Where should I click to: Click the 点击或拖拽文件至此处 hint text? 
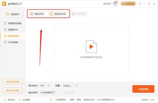[x=91, y=57]
